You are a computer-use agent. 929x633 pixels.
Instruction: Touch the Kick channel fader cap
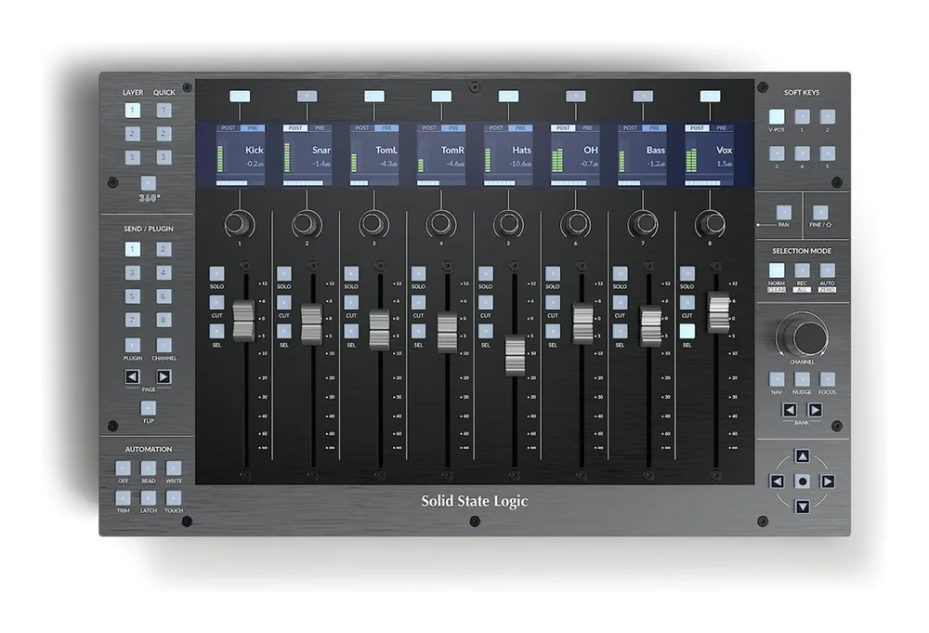pyautogui.click(x=243, y=322)
